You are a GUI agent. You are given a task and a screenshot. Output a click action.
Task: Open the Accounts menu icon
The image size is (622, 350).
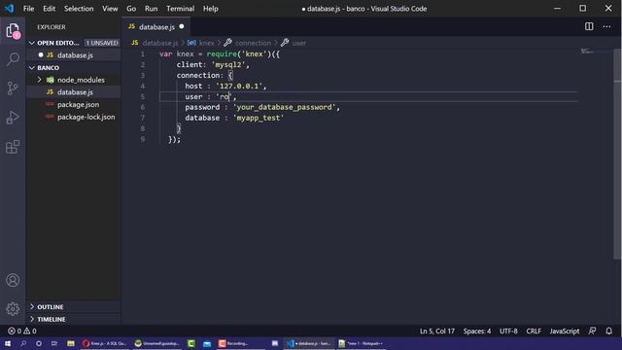pyautogui.click(x=13, y=280)
